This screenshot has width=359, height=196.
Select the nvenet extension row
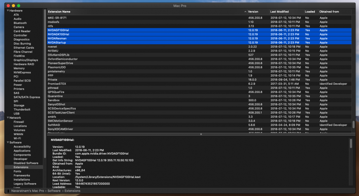point(199,46)
